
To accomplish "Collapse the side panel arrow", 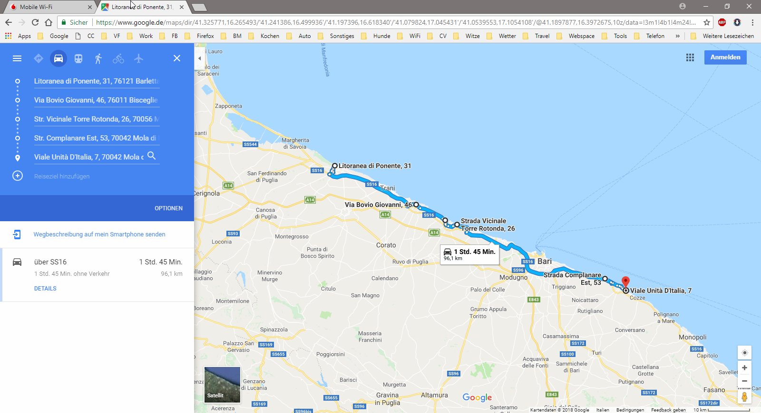I will click(200, 58).
